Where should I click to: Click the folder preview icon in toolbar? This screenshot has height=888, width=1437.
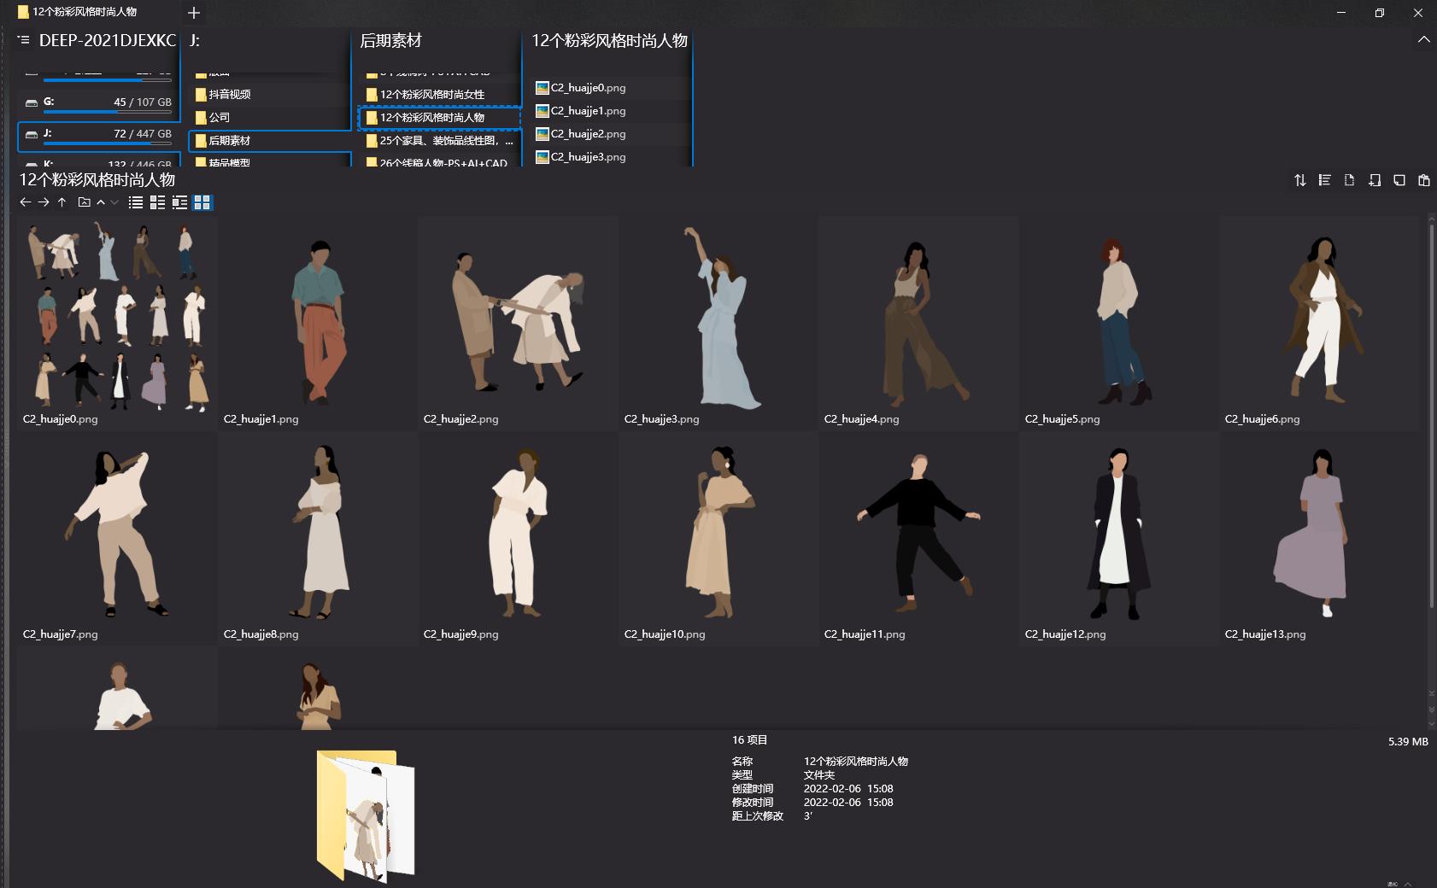pos(84,202)
